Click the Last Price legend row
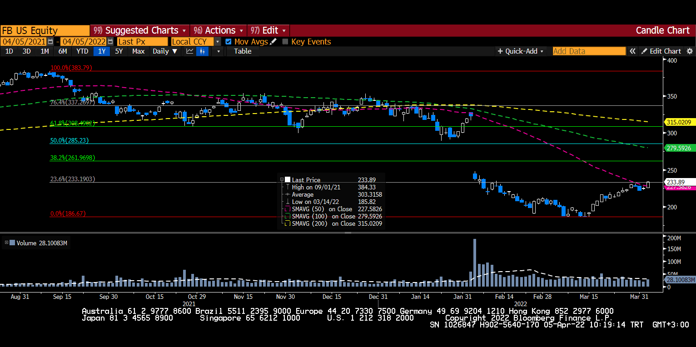This screenshot has width=696, height=347. click(331, 180)
